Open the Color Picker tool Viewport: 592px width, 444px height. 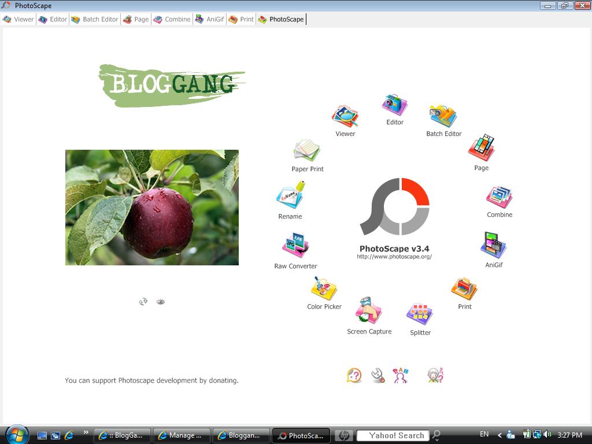(x=324, y=288)
